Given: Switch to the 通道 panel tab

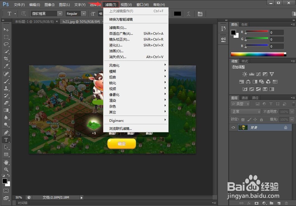Looking at the screenshot, I should click(x=245, y=98).
